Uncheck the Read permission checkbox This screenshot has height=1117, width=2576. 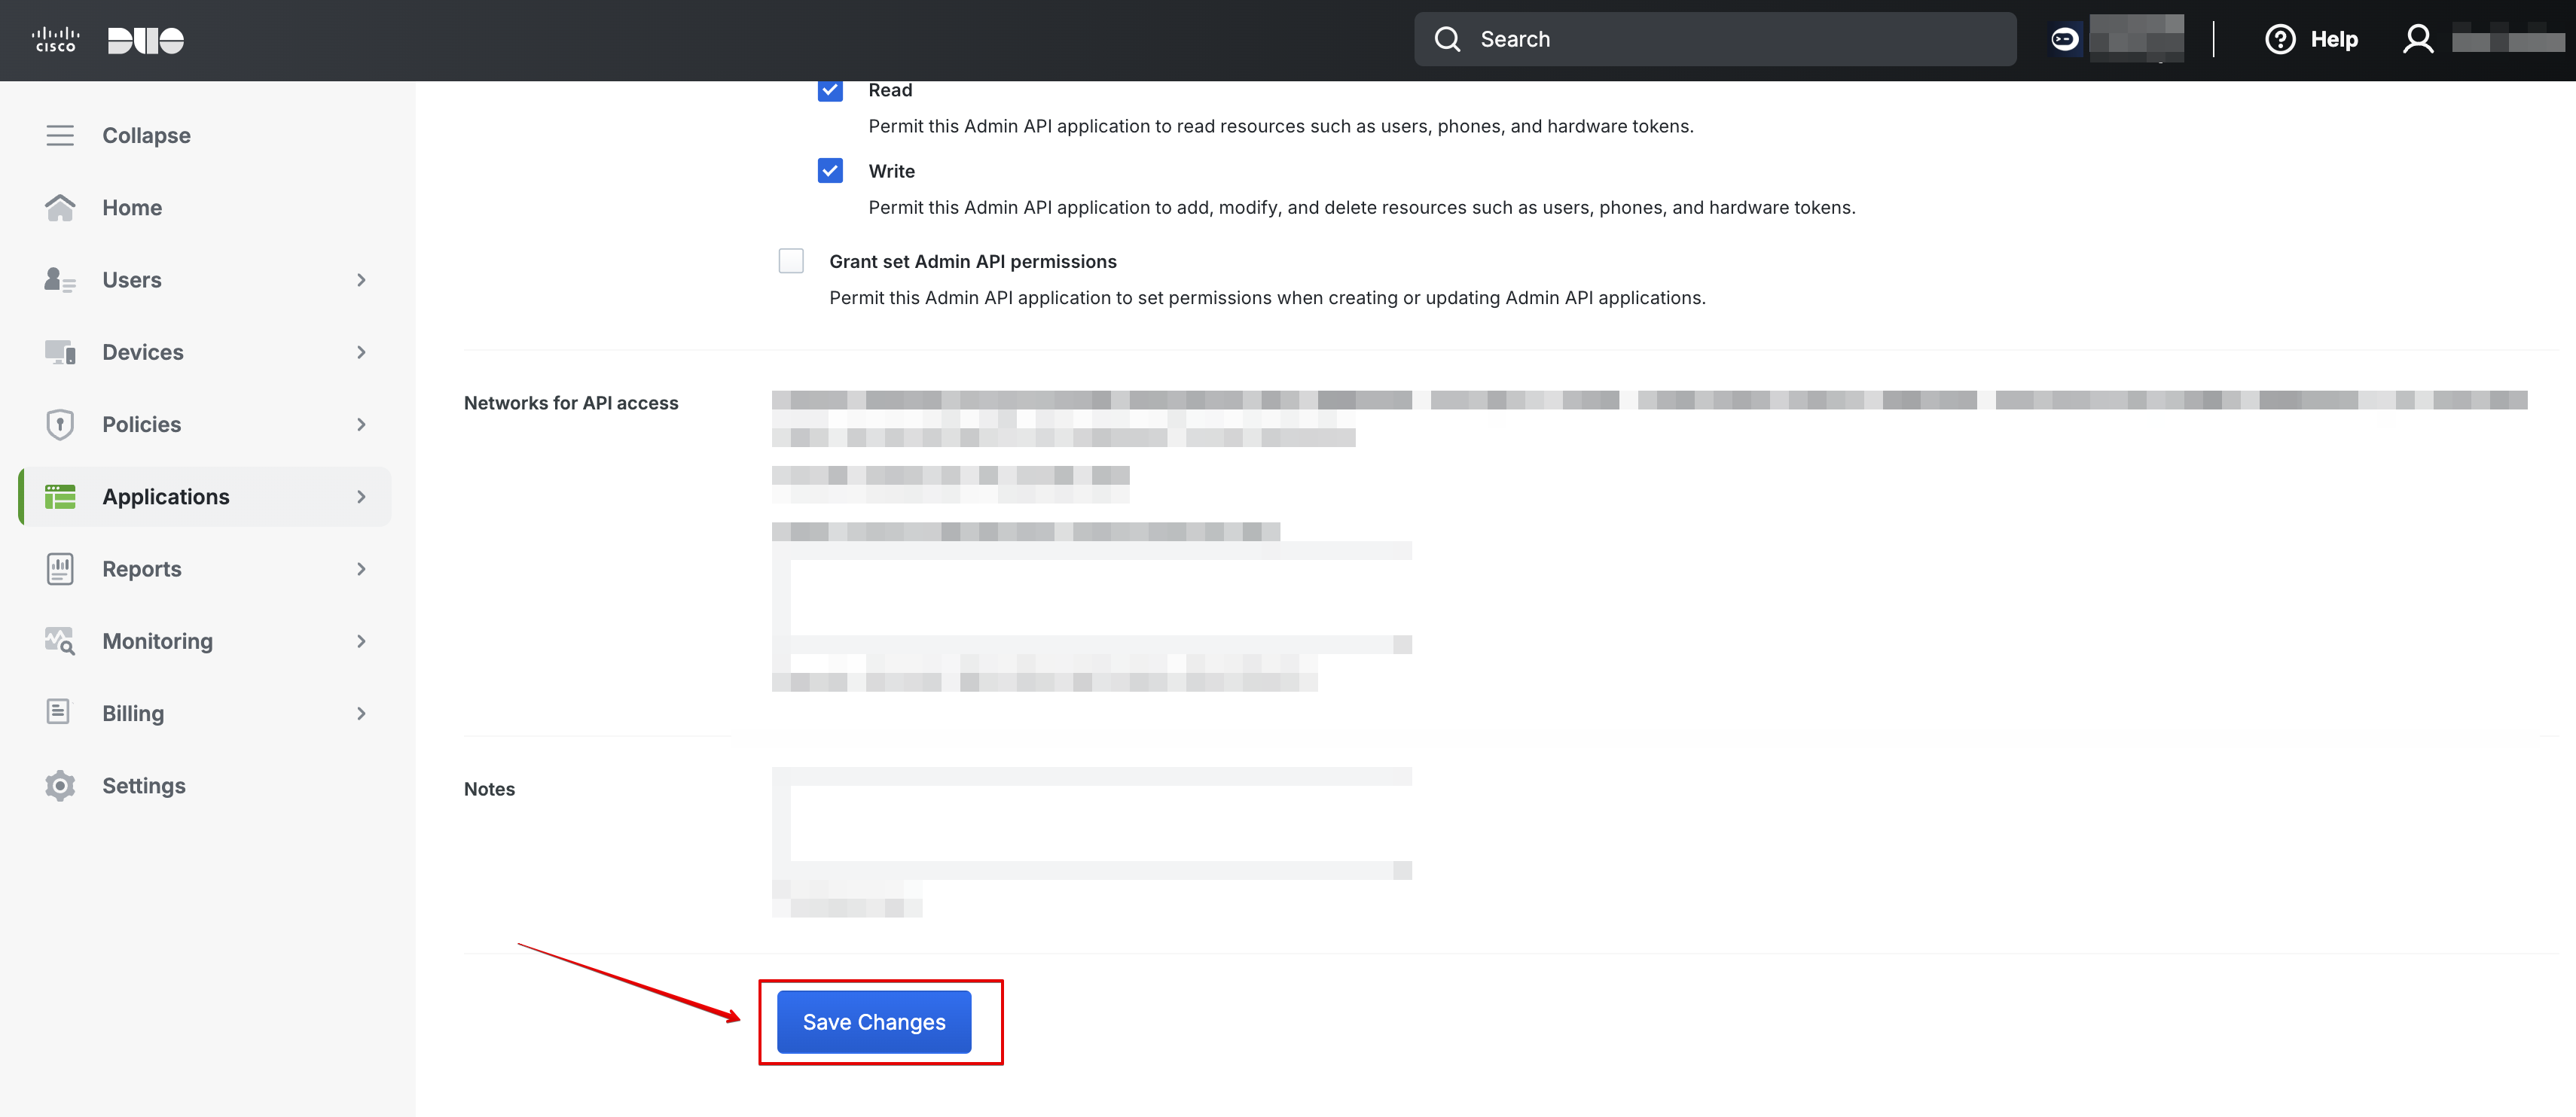pos(830,89)
